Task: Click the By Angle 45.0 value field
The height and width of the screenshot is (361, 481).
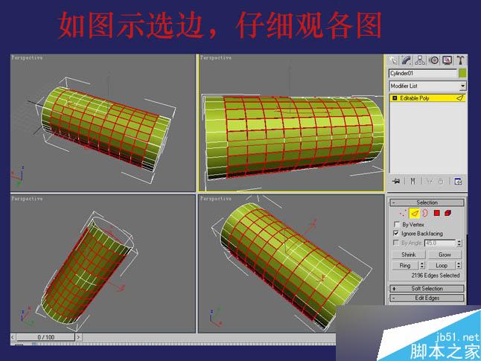Action: click(440, 243)
